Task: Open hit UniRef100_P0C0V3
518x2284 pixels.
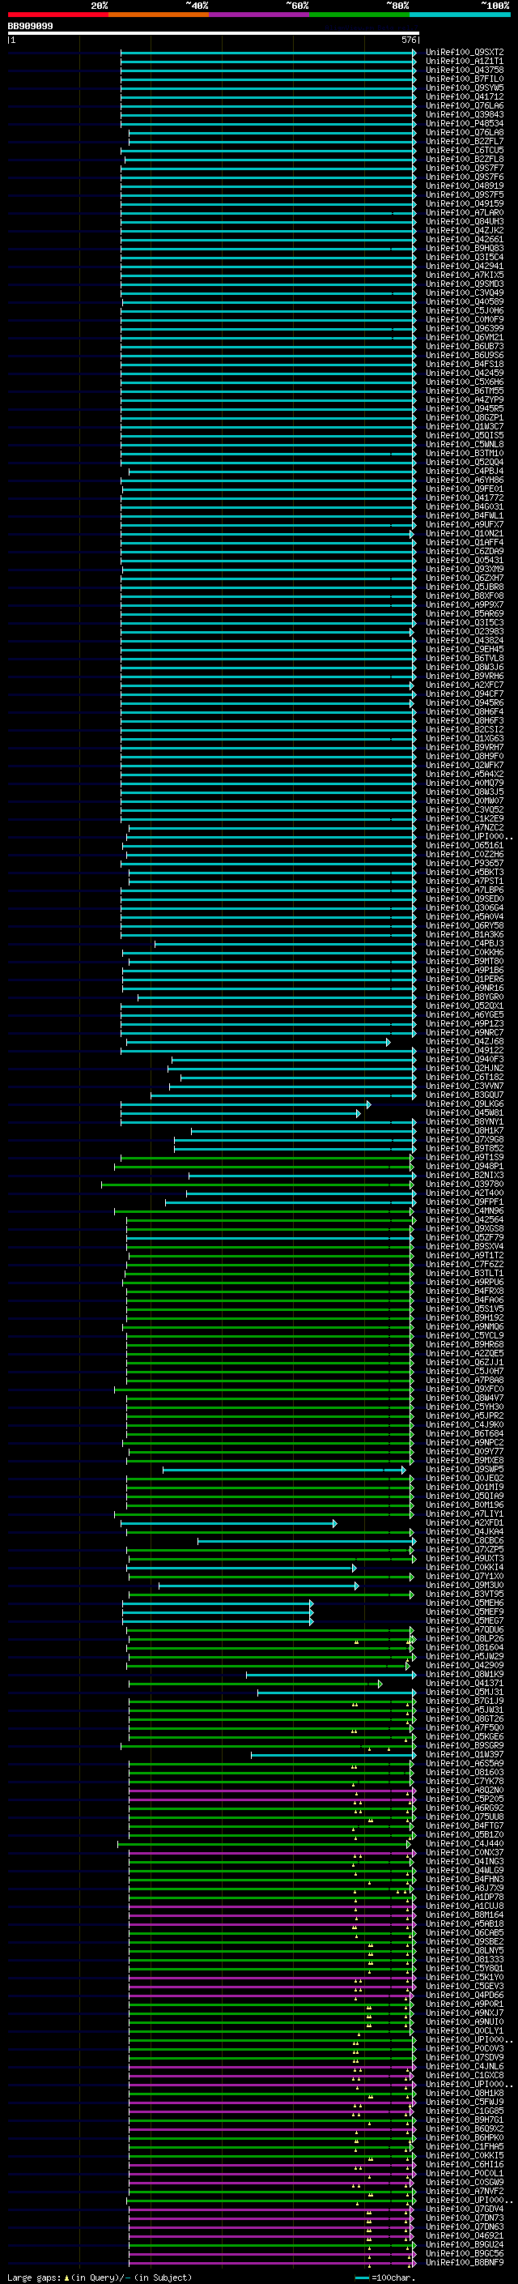Action: (465, 2048)
